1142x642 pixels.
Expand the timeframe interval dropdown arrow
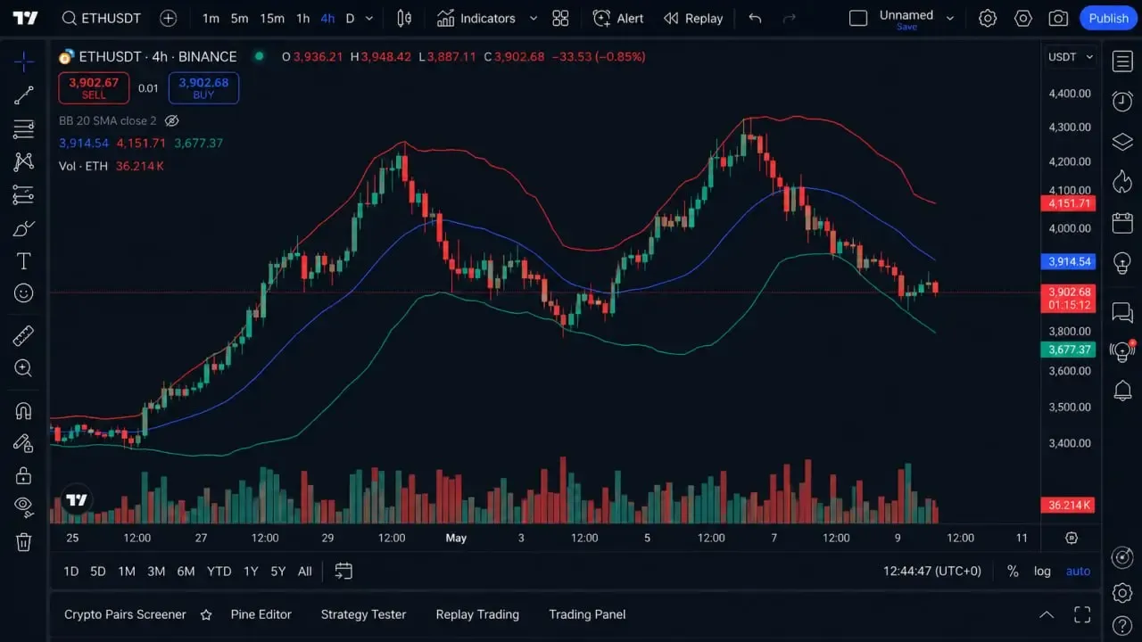click(x=369, y=18)
